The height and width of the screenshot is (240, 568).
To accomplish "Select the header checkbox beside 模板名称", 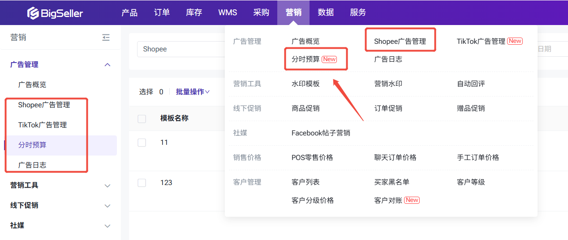I will click(x=142, y=118).
